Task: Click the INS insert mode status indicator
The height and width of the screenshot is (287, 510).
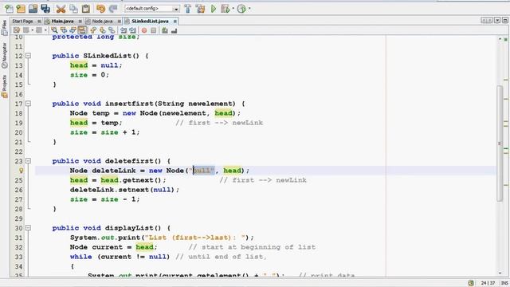Action: click(504, 283)
